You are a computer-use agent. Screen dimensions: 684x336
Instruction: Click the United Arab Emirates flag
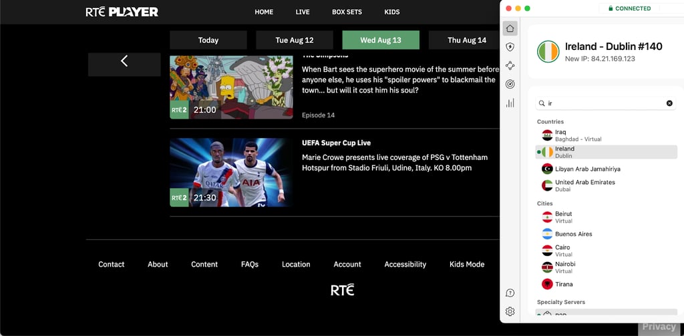click(547, 185)
